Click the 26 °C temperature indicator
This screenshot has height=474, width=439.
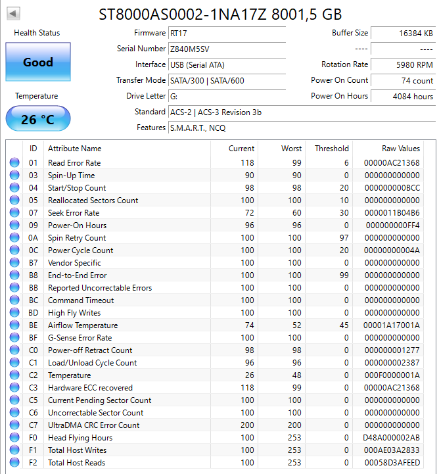tap(37, 120)
